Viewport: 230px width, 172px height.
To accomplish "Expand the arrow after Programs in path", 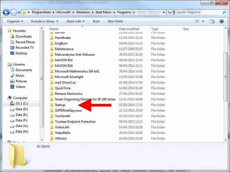I will click(x=134, y=13).
